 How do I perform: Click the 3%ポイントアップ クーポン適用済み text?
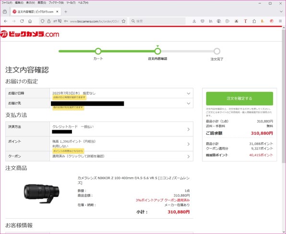point(163,200)
